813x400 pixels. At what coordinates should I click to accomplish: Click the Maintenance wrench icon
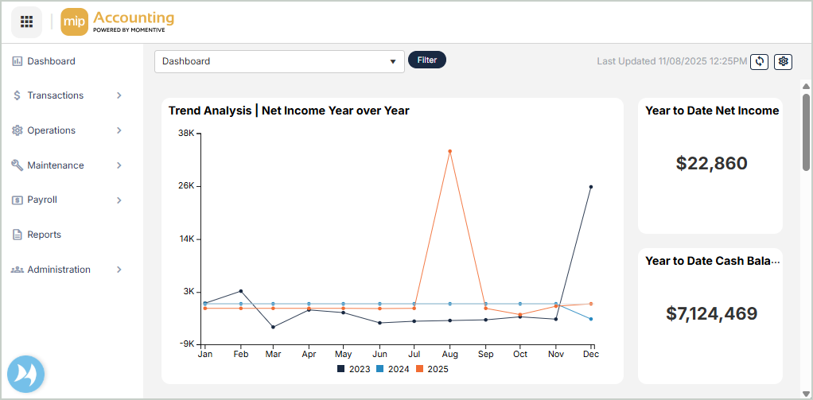(17, 165)
